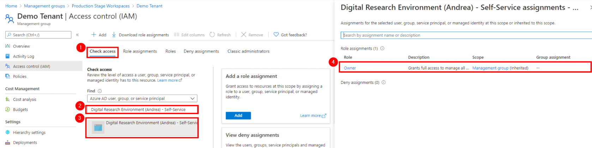Click the Home breadcrumb link
The image size is (592, 148).
pos(11,6)
